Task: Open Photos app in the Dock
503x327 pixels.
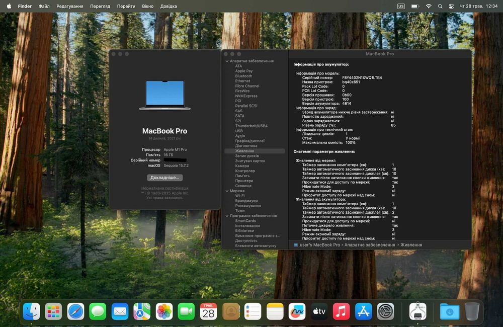Action: tap(164, 311)
